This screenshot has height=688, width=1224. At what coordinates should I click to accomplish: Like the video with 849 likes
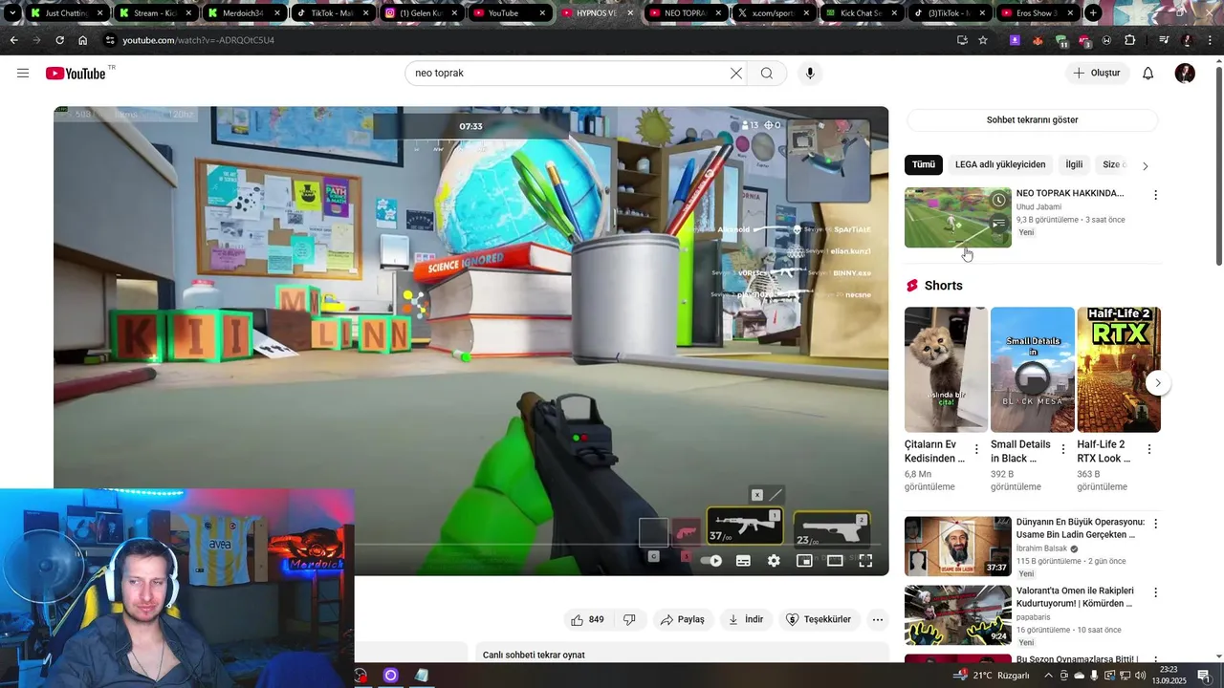coord(587,619)
